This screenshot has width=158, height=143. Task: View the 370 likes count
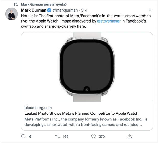(x=102, y=137)
